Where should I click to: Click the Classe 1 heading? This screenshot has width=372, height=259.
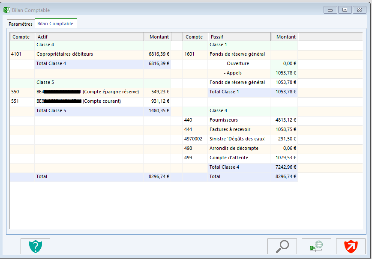pos(218,45)
